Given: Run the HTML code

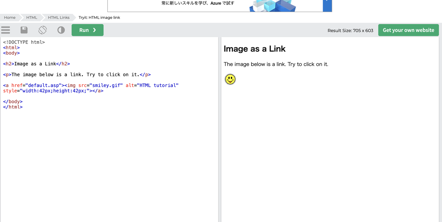Looking at the screenshot, I should coord(87,30).
